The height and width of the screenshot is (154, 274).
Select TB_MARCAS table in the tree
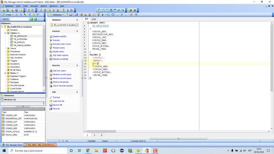pyautogui.click(x=19, y=42)
